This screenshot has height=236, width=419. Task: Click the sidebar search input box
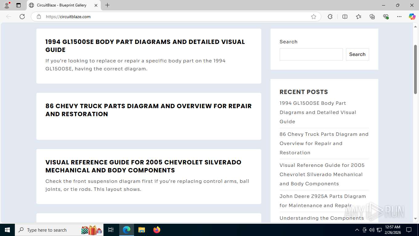click(311, 54)
